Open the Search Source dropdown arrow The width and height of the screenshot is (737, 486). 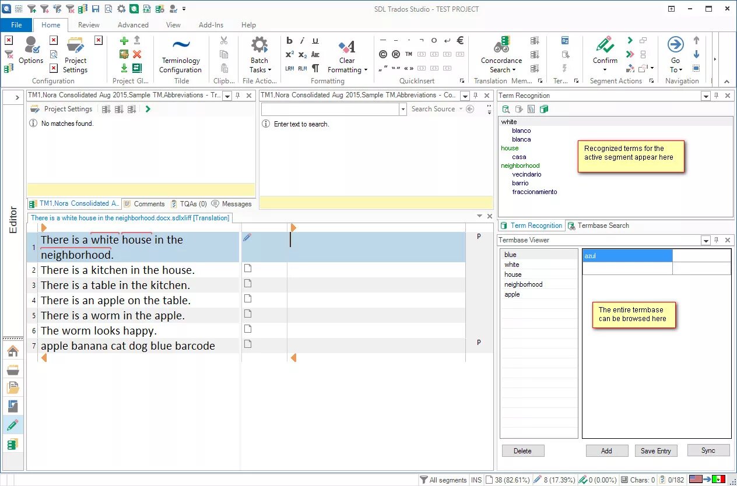click(460, 109)
